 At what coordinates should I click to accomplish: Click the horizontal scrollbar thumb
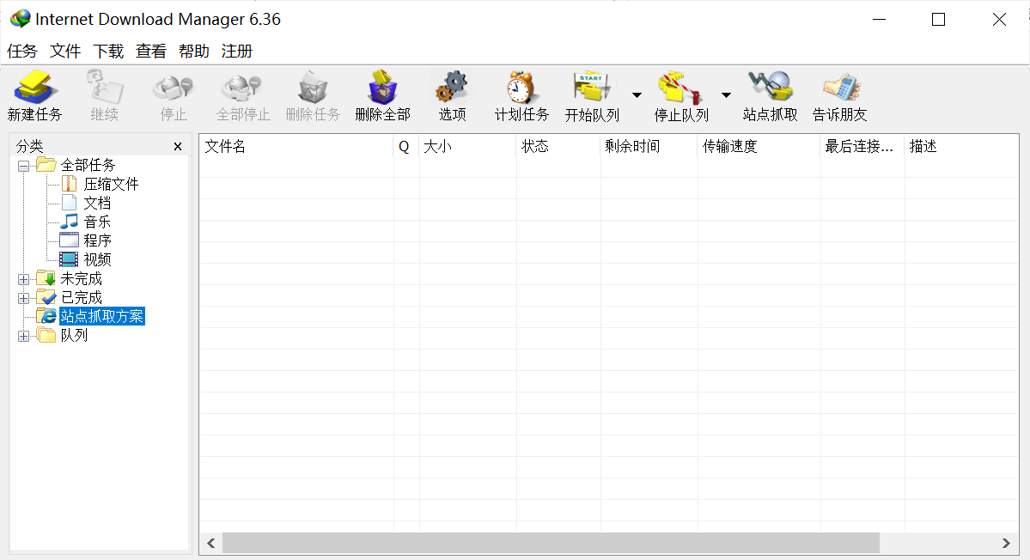551,543
